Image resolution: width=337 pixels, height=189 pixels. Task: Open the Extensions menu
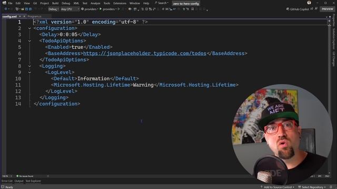(120, 3)
